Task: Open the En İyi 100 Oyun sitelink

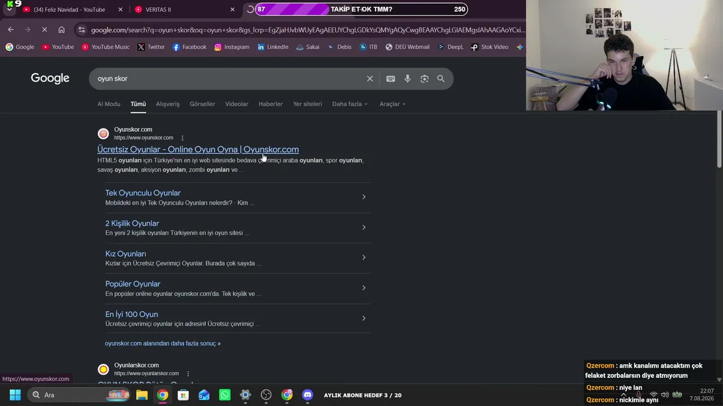Action: (x=132, y=315)
